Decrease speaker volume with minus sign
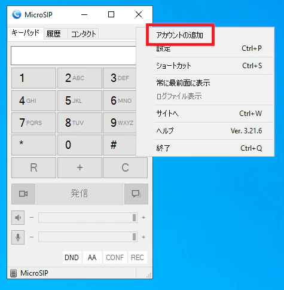This screenshot has height=290, width=284. pos(32,218)
